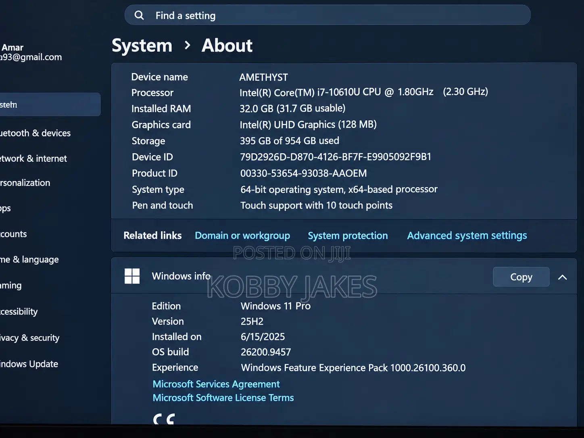Open Gaming settings in sidebar
The image size is (584, 438).
click(11, 286)
